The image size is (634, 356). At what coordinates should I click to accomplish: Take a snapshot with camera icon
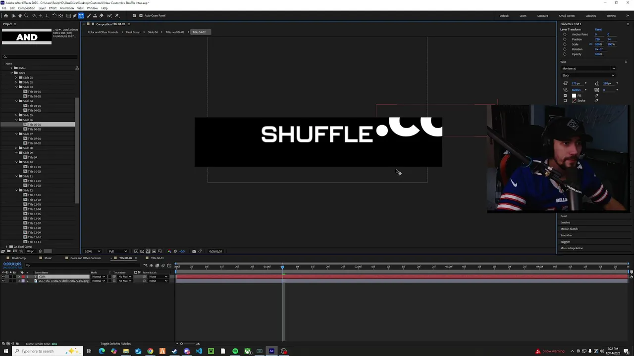pos(194,251)
